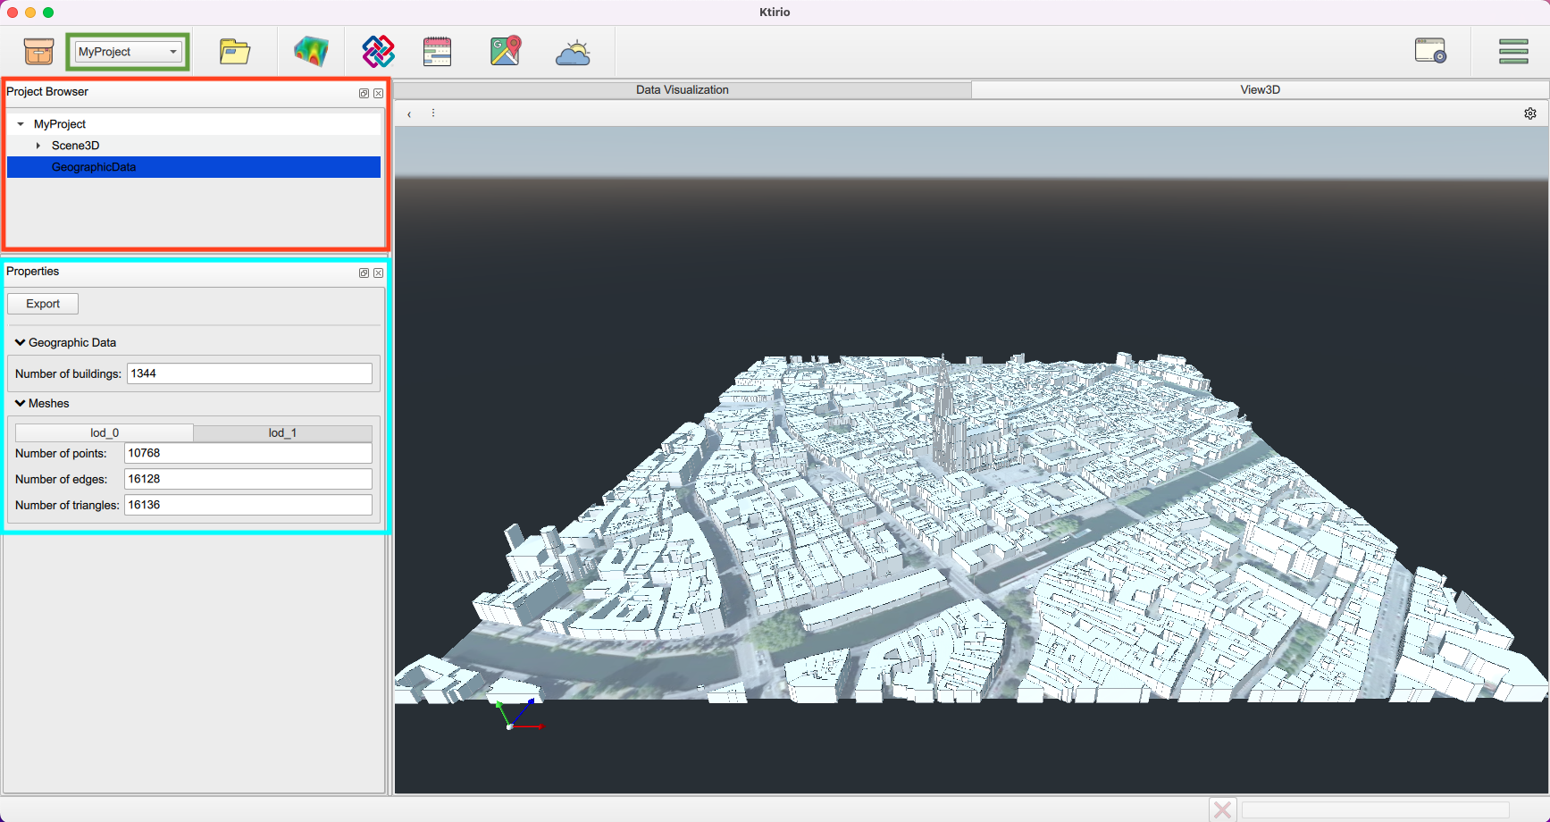This screenshot has height=822, width=1550.
Task: Open the yellow folder icon in toolbar
Action: coord(235,52)
